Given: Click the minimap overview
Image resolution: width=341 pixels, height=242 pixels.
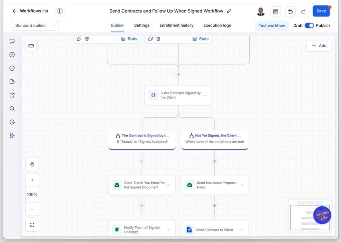Looking at the screenshot, I should click(310, 215).
